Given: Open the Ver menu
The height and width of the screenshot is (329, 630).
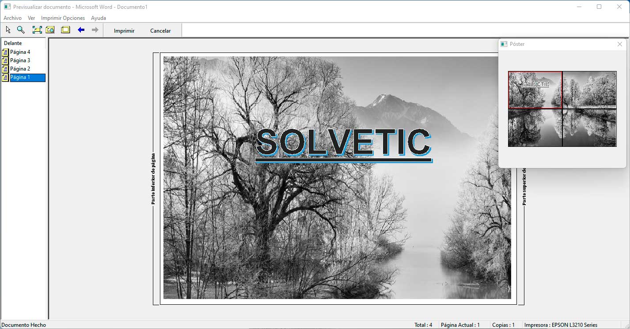Looking at the screenshot, I should click(x=31, y=18).
